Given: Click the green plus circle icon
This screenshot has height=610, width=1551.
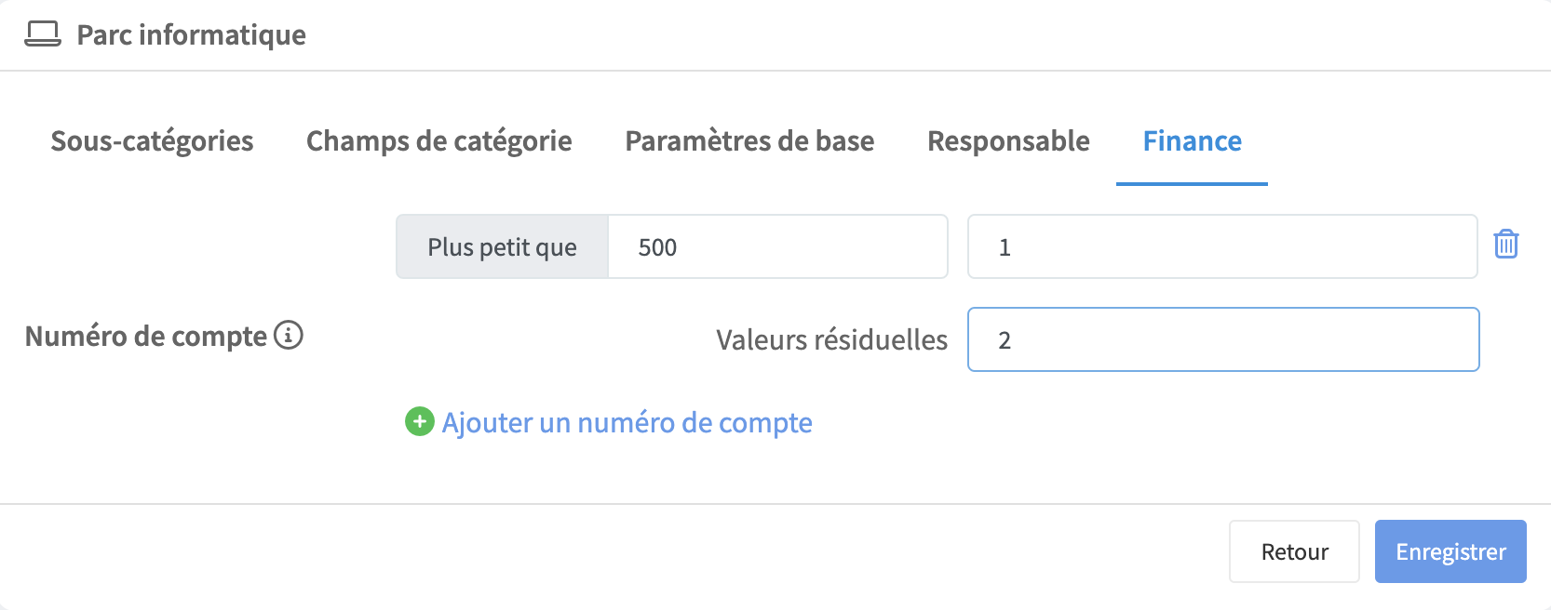Looking at the screenshot, I should pos(420,422).
